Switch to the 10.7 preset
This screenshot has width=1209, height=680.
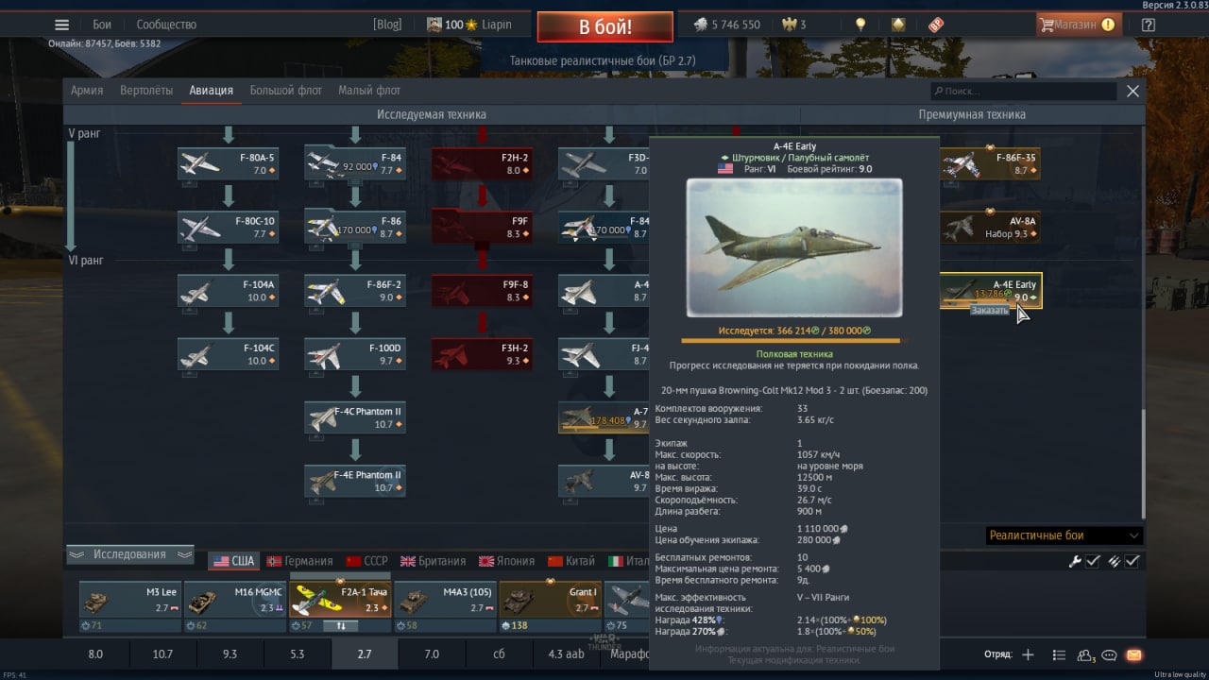[162, 654]
